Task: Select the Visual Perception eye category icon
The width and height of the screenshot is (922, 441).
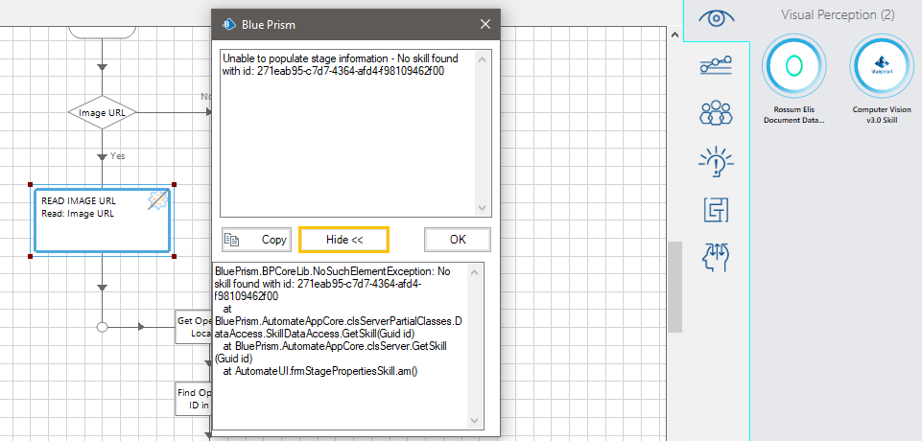Action: tap(716, 19)
